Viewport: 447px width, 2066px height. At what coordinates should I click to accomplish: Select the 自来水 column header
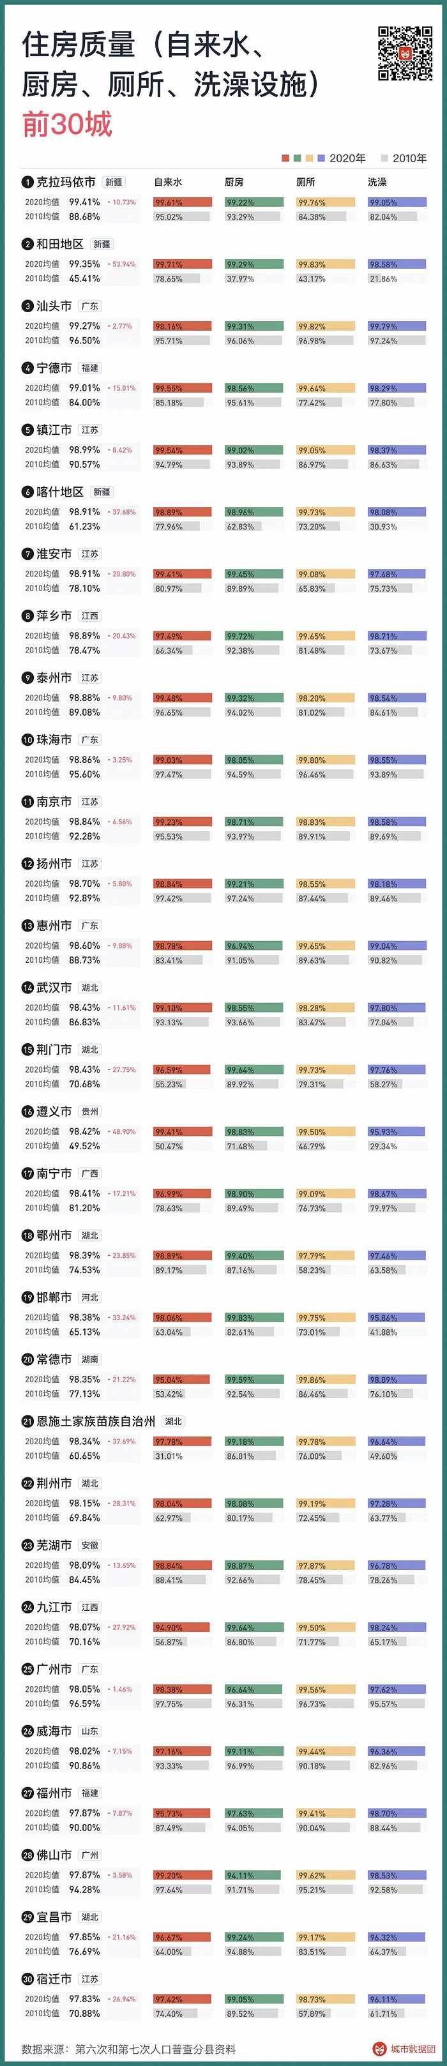click(x=168, y=183)
